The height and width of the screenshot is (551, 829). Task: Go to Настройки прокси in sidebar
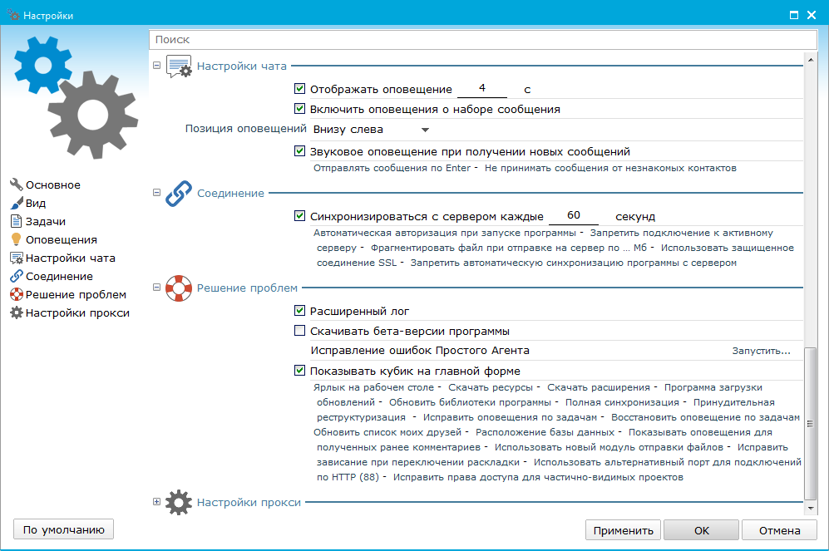click(x=77, y=313)
